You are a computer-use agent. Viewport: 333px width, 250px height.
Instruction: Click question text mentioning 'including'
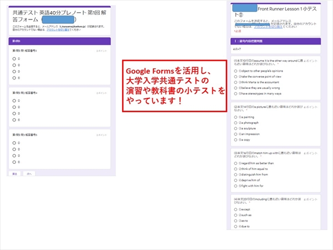point(268,201)
